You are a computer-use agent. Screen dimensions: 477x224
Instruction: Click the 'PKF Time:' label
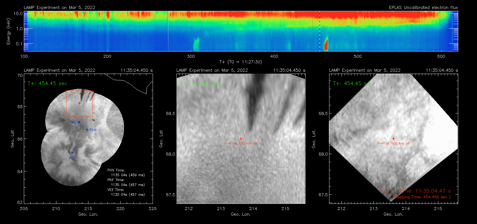pos(116,180)
